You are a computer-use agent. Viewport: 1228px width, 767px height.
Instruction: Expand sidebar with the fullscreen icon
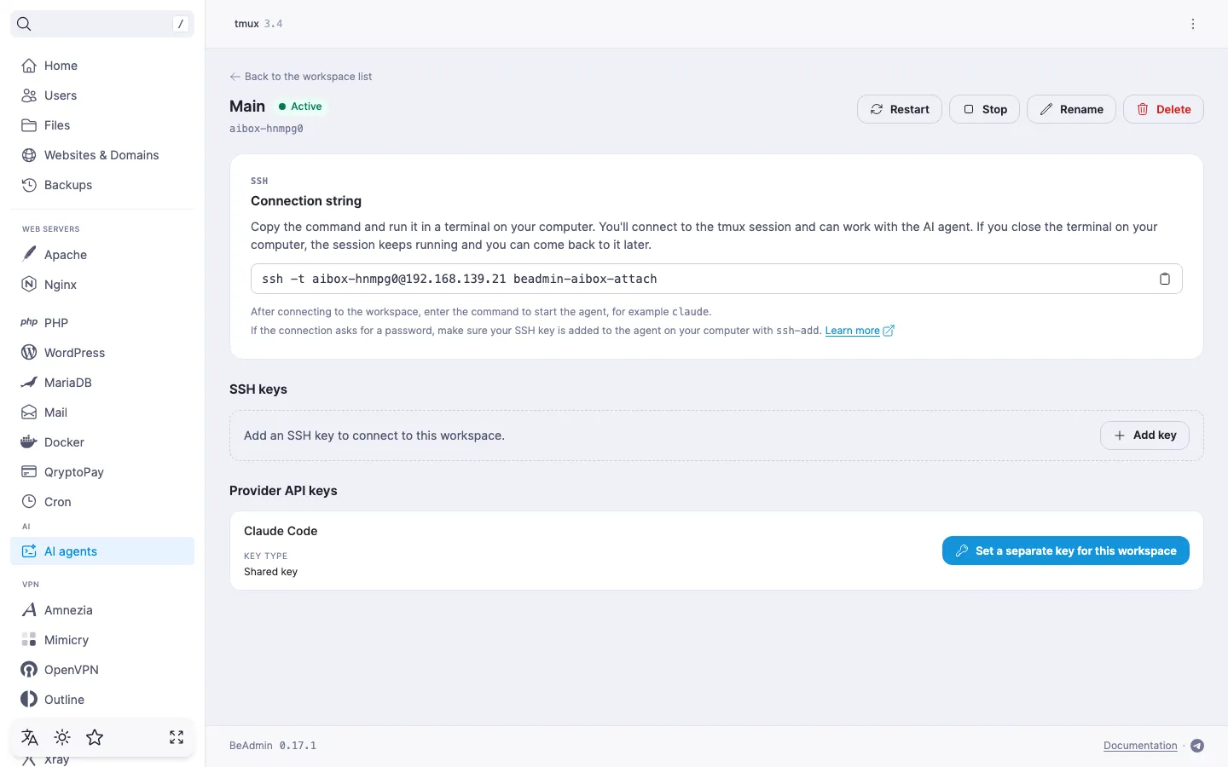[177, 737]
